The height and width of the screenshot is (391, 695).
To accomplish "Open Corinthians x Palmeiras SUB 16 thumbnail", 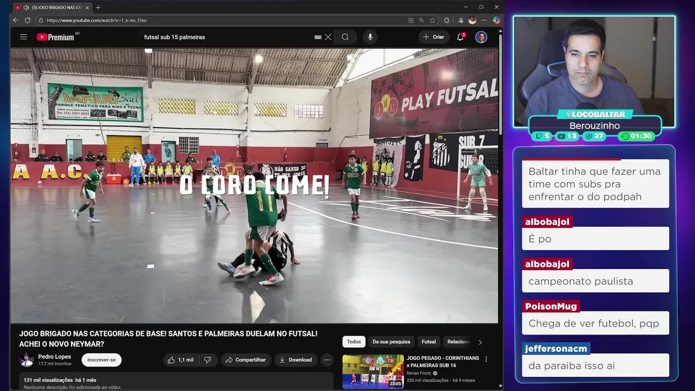I will (373, 371).
